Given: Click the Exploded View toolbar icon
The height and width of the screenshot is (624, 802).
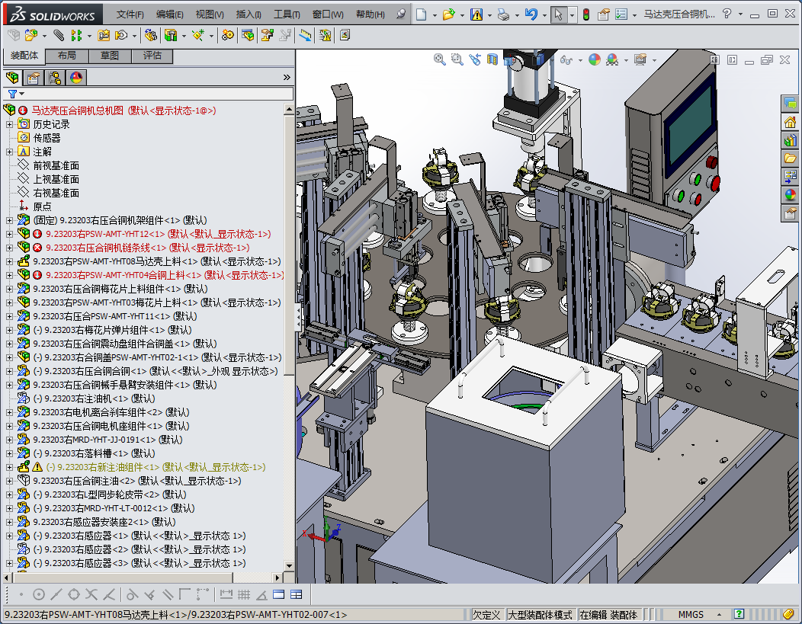Looking at the screenshot, I should point(267,35).
